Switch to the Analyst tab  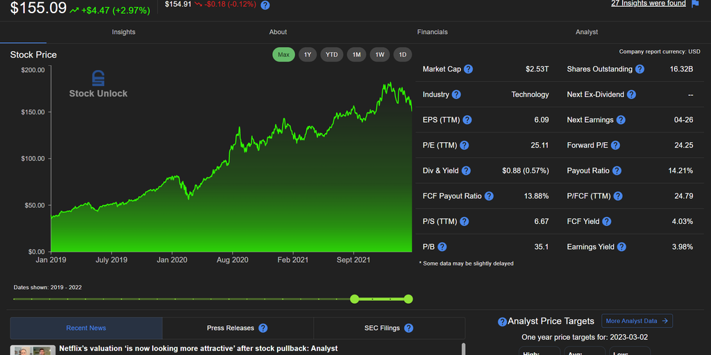tap(586, 32)
